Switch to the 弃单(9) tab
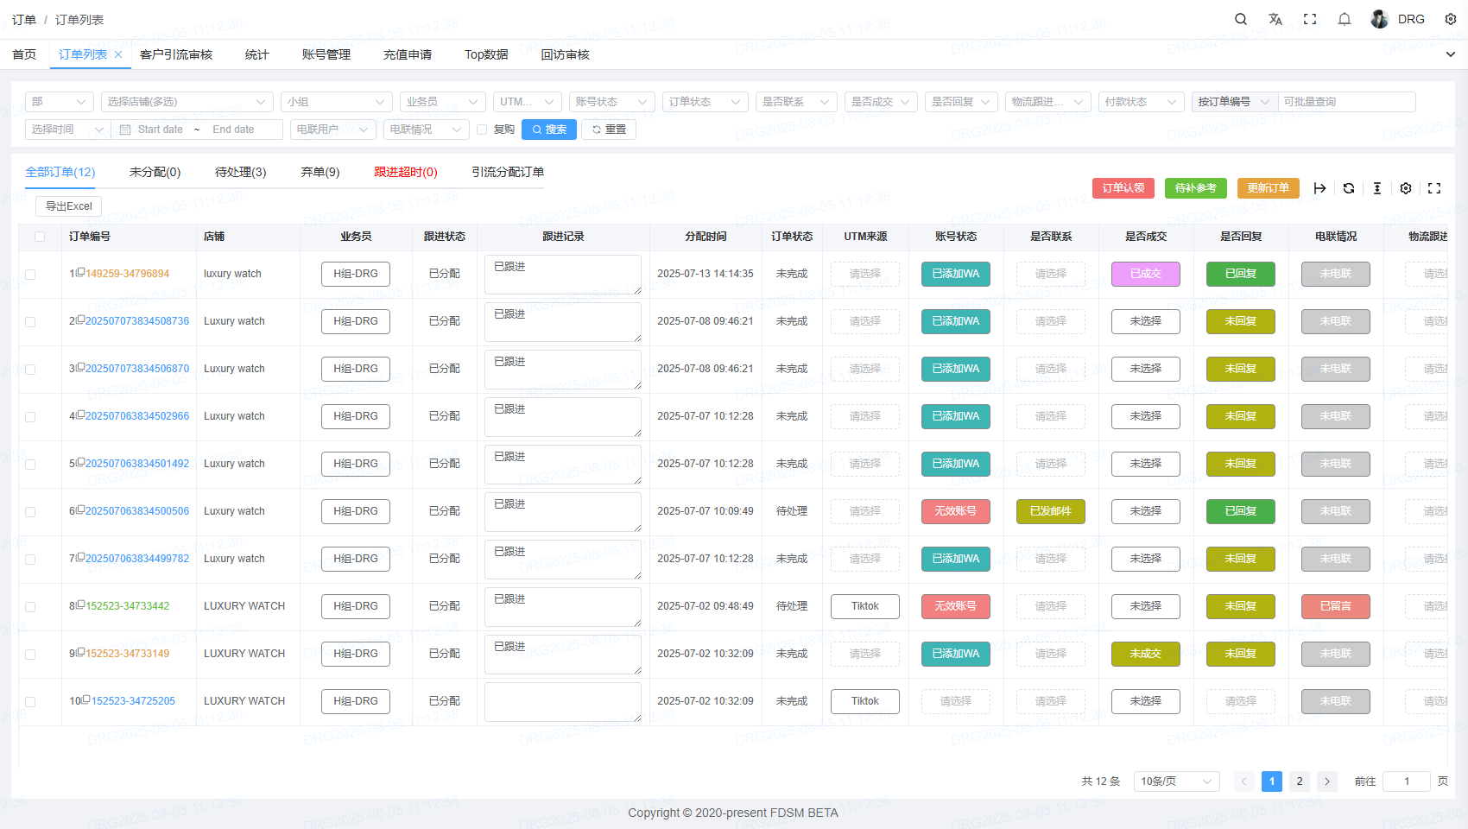The height and width of the screenshot is (829, 1468). (320, 172)
